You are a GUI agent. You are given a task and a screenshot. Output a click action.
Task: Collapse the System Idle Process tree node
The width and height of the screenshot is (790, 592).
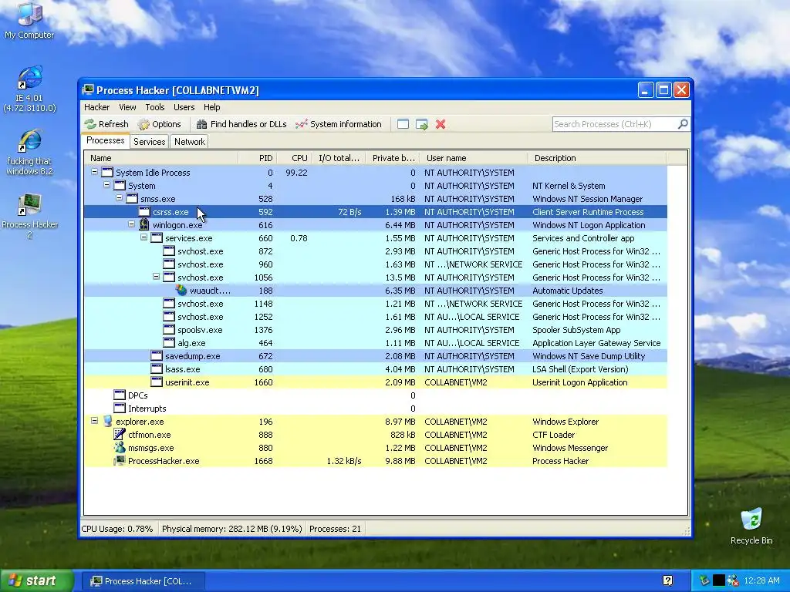[94, 172]
